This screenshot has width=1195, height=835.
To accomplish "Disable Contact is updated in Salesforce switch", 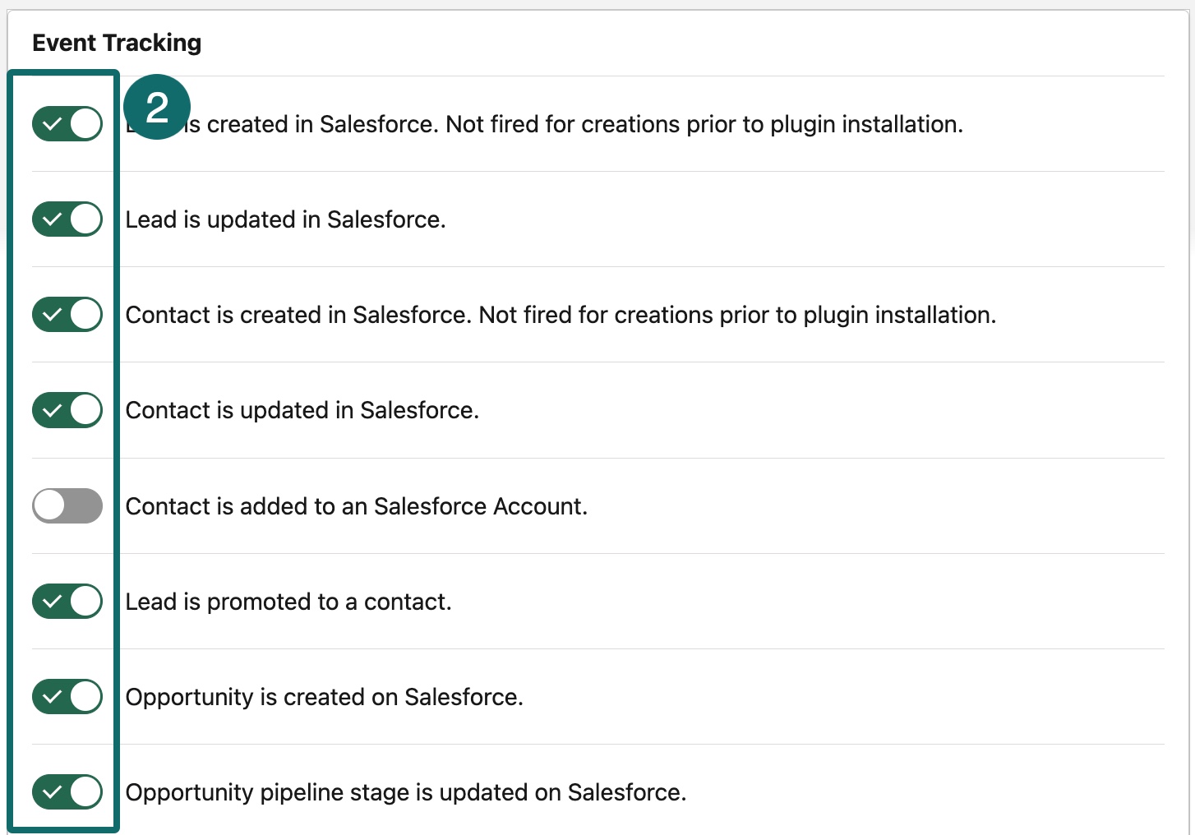I will (x=67, y=410).
